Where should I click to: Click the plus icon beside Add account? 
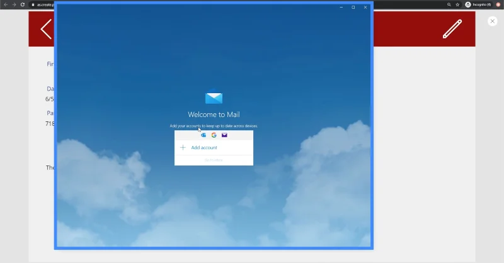pyautogui.click(x=183, y=147)
